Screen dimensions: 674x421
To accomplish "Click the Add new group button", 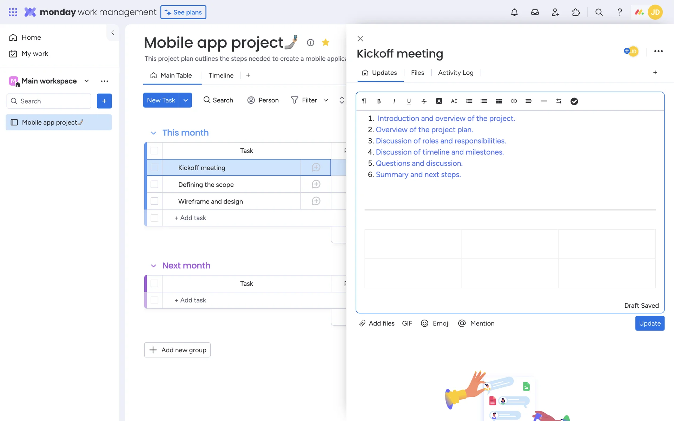I will pos(177,350).
